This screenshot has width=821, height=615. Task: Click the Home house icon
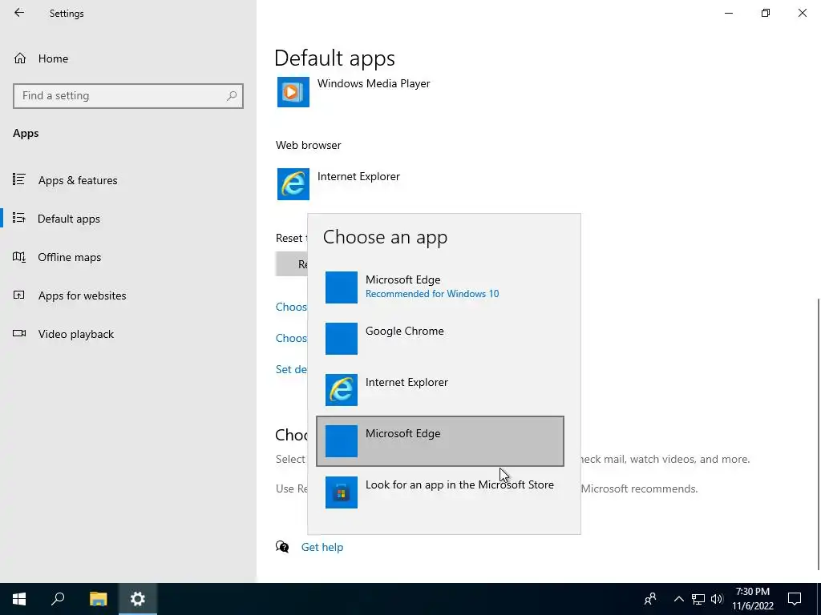[x=20, y=58]
